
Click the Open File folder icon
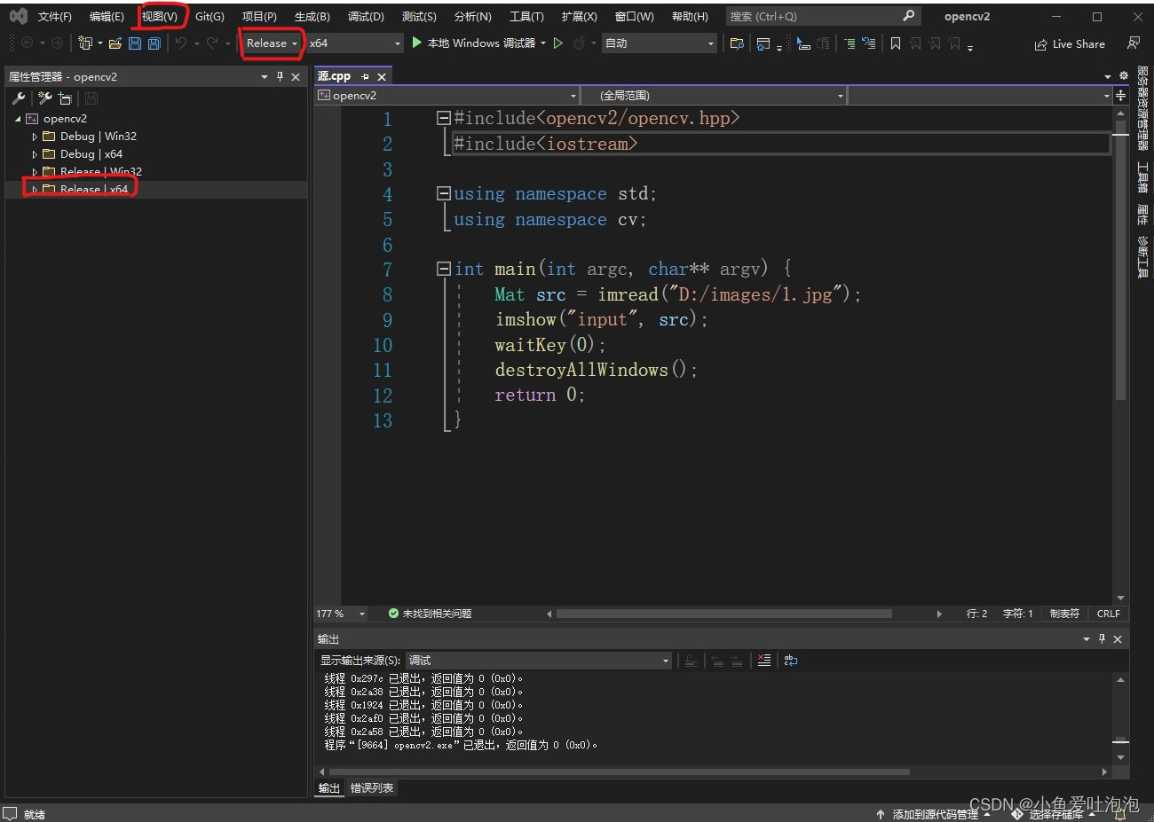coord(115,43)
